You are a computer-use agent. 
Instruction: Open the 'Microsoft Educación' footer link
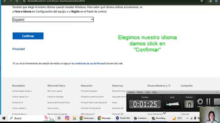(89, 91)
